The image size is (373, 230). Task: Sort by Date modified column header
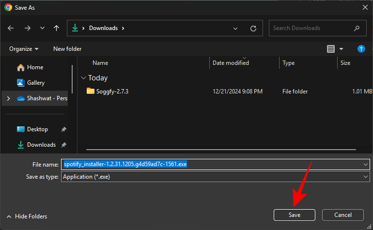coord(231,63)
